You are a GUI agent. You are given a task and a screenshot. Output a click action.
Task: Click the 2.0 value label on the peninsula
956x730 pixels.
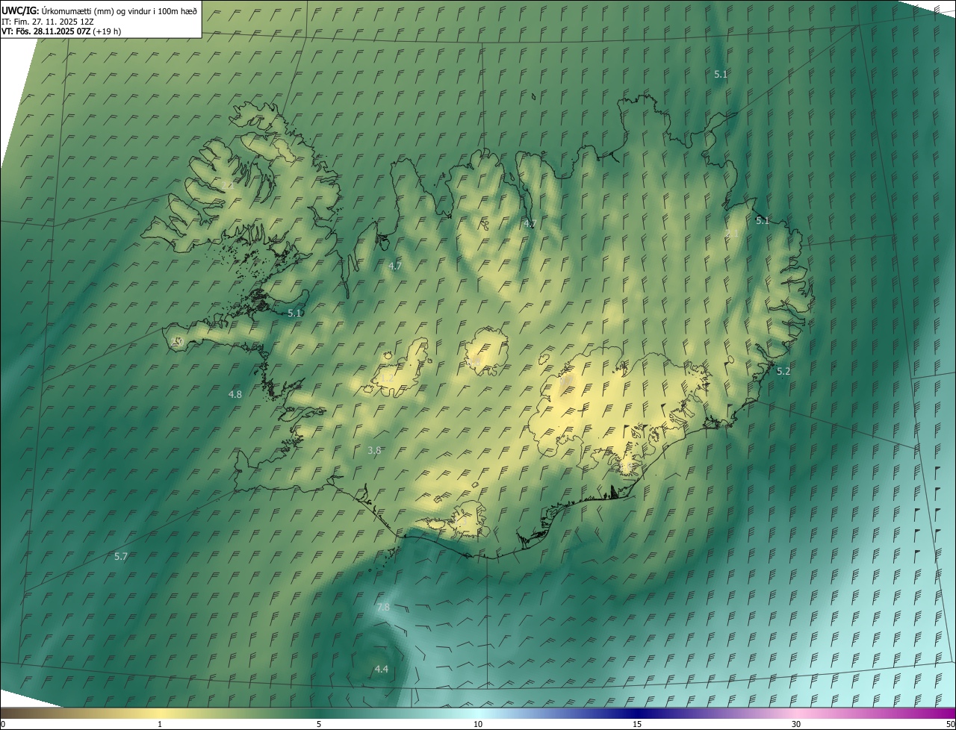pyautogui.click(x=176, y=341)
